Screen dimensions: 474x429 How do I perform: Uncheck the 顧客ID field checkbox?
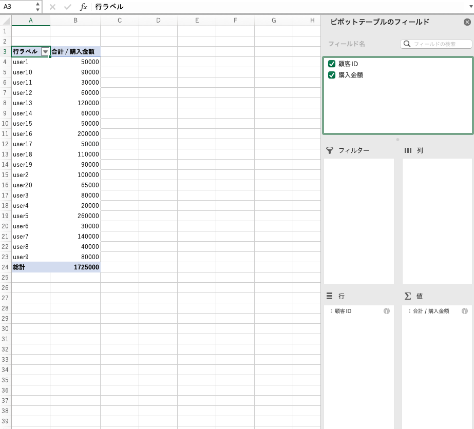point(332,64)
